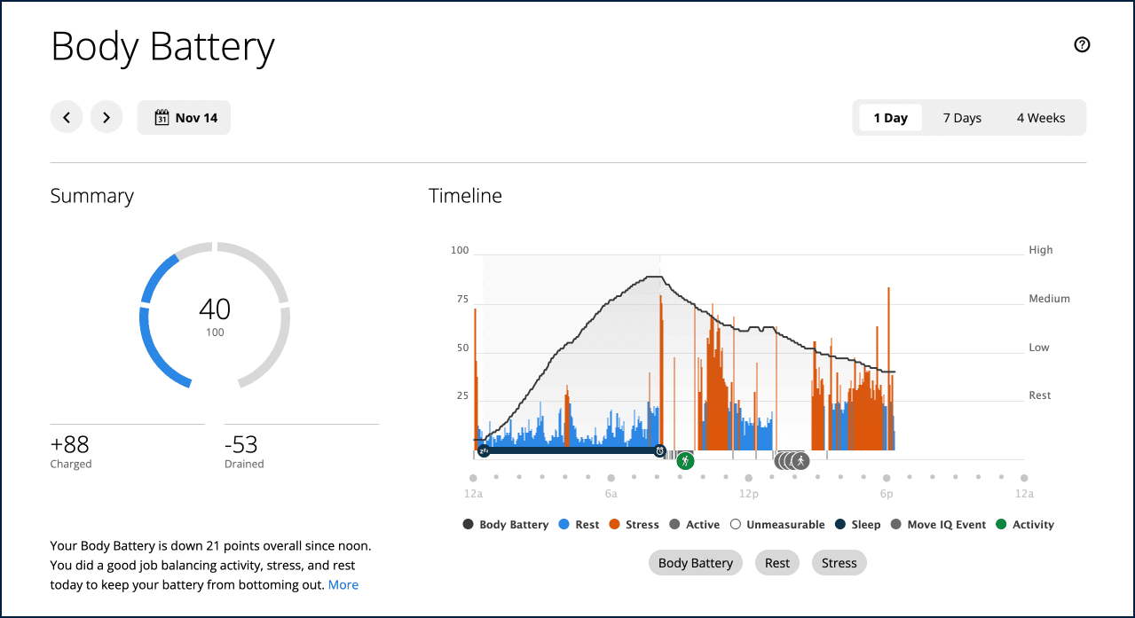Click the Stress legend orange dot
The image size is (1135, 618).
[614, 525]
